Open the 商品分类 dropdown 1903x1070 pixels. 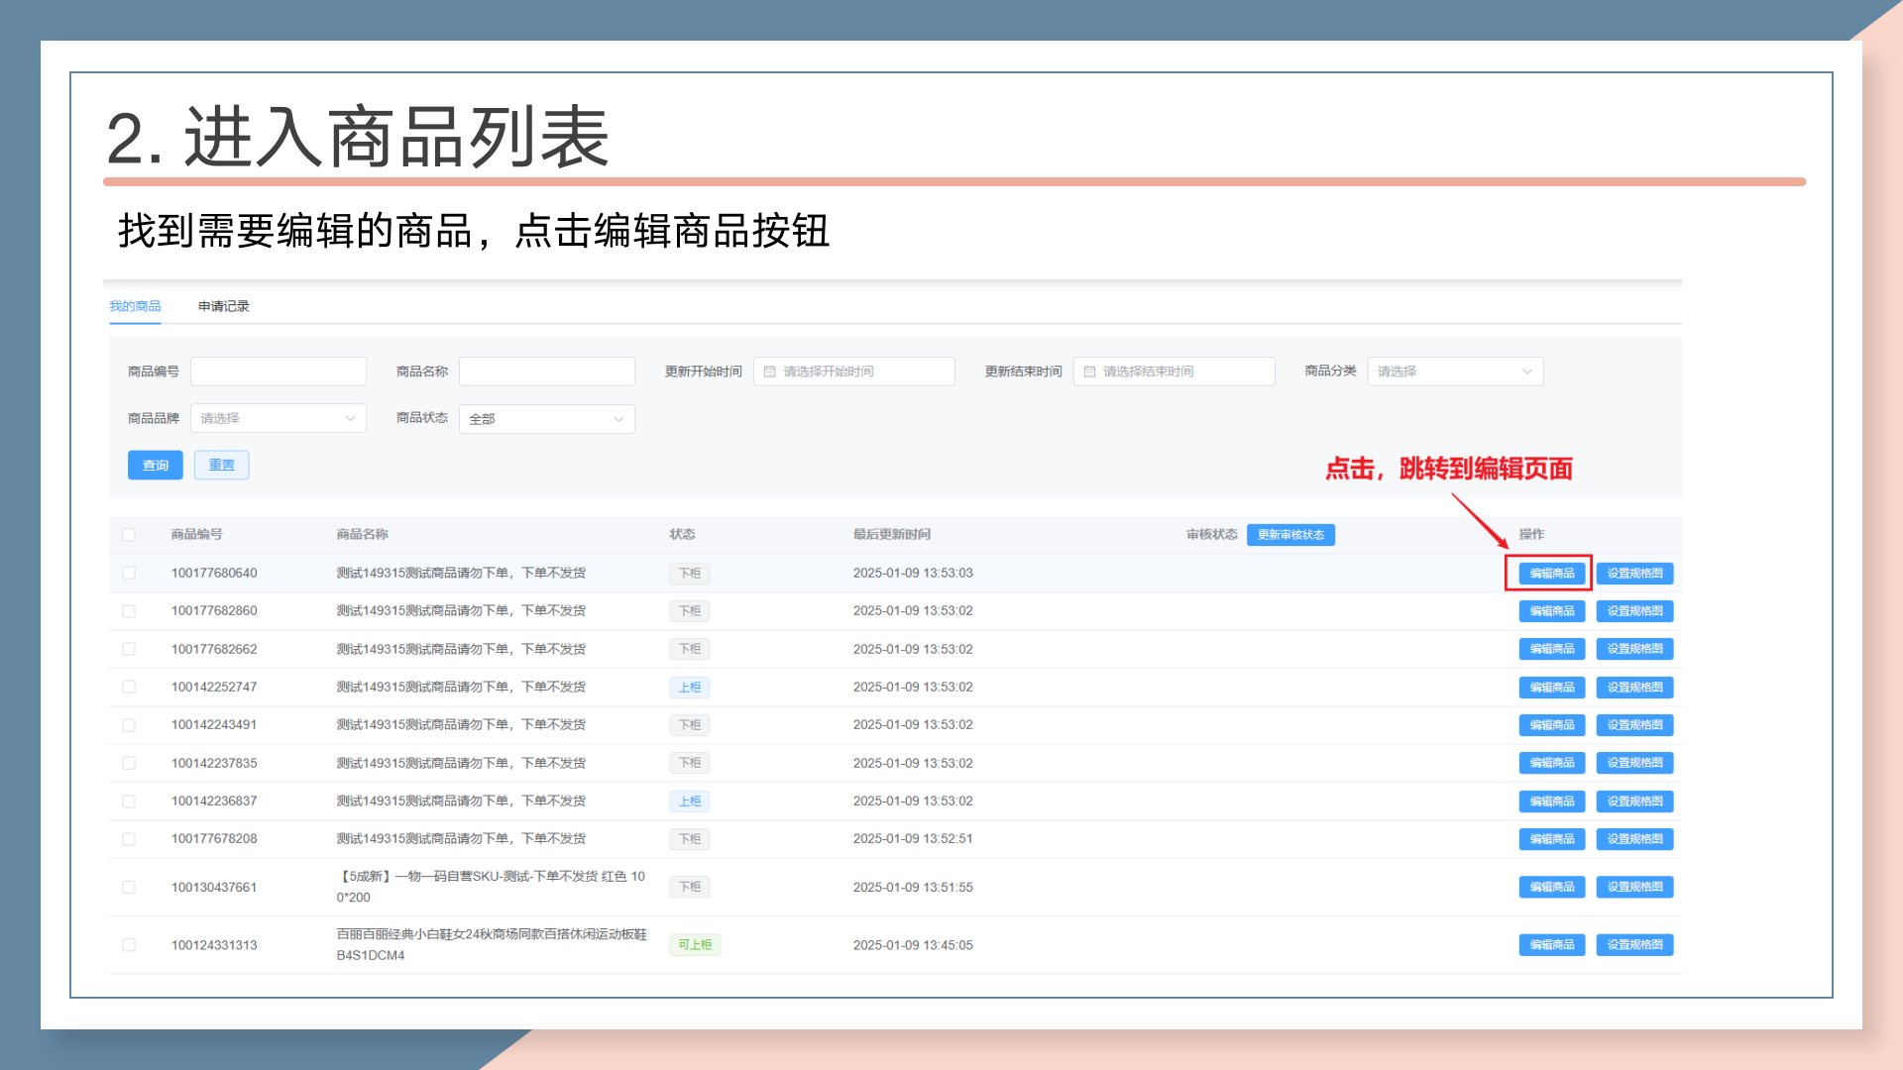1454,372
